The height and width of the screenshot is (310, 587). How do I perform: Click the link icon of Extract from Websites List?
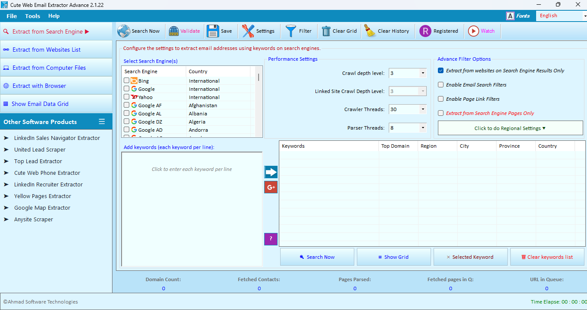coord(6,50)
